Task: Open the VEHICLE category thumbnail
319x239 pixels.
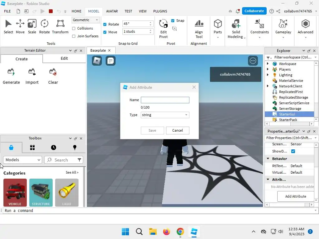Action: pos(15,192)
